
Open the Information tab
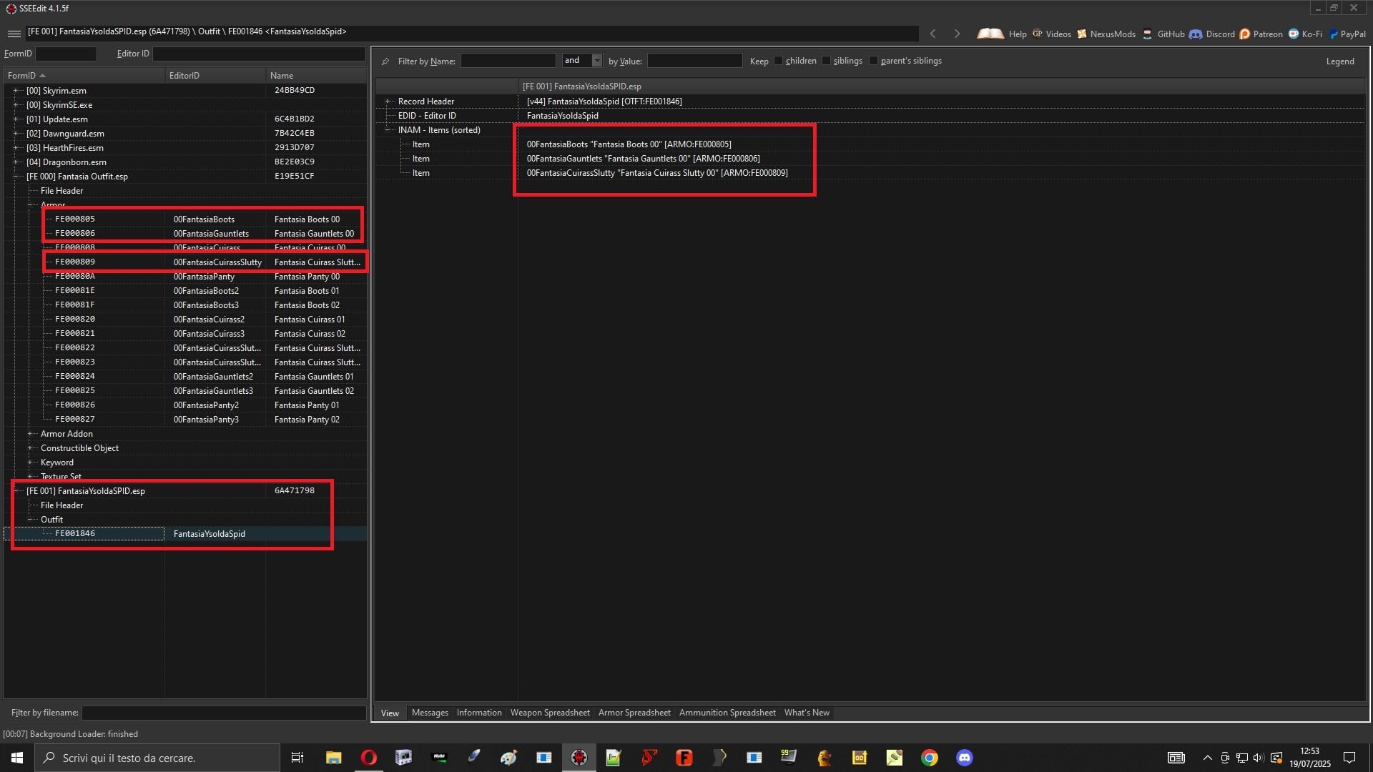(479, 713)
